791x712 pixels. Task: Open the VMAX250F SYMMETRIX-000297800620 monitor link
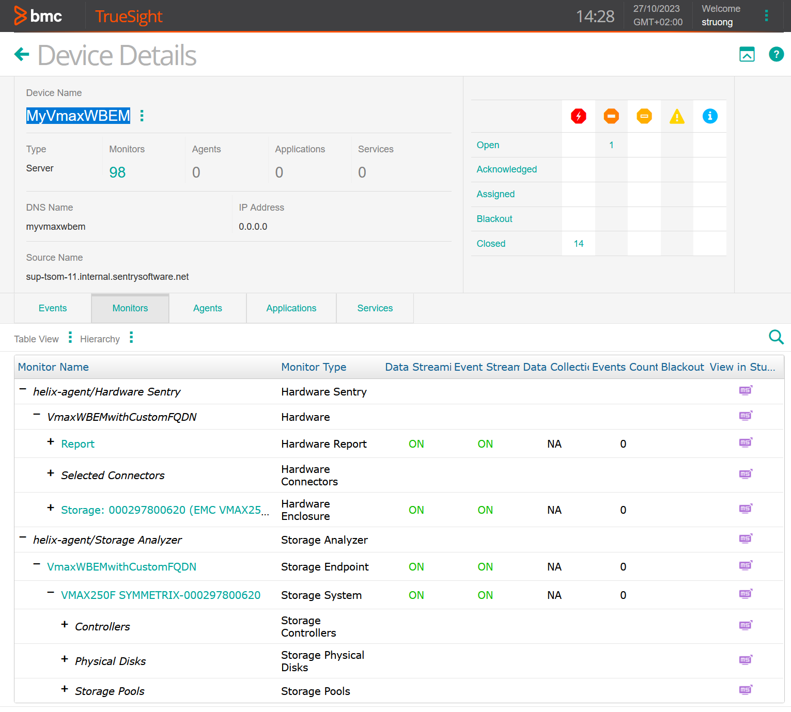[161, 595]
